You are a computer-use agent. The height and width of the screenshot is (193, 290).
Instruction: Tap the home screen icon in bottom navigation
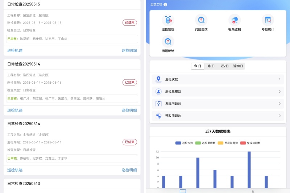point(183,191)
